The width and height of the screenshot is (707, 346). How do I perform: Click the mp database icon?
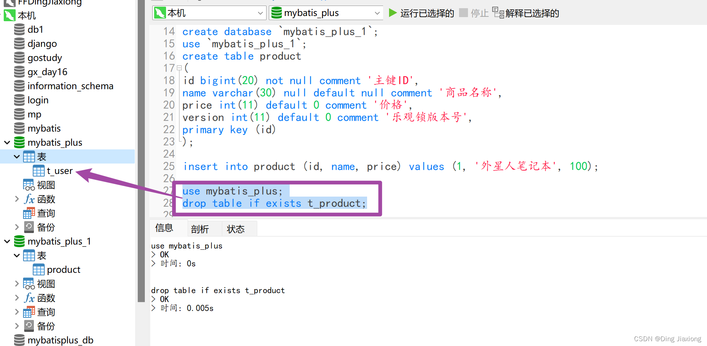pyautogui.click(x=19, y=114)
